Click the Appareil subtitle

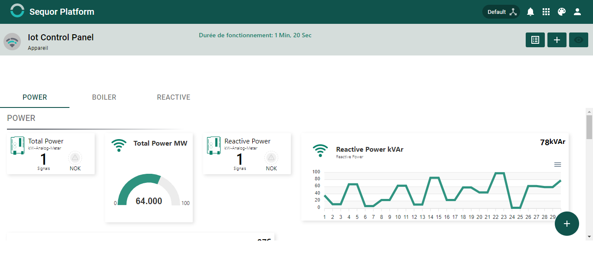[38, 48]
